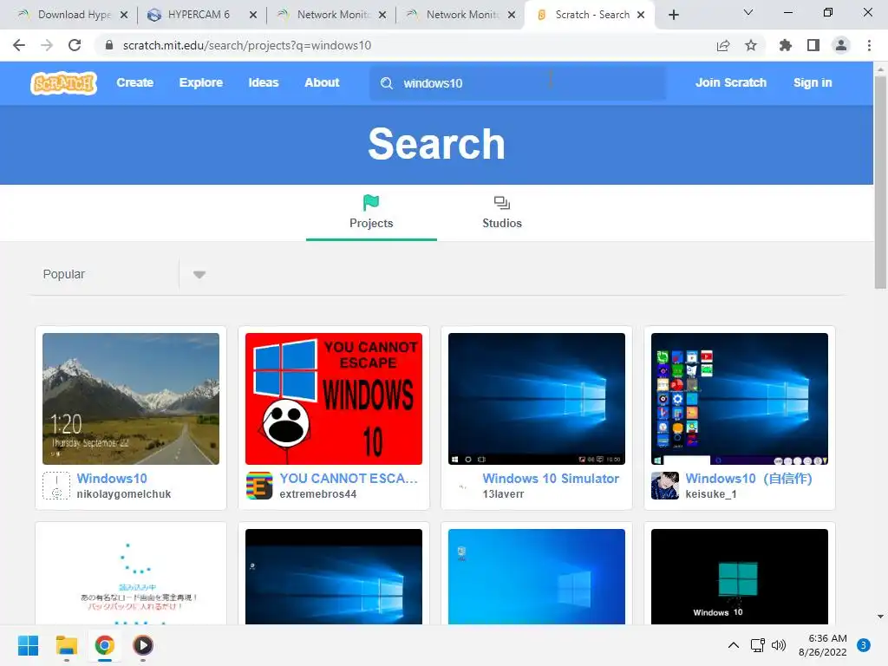Open the Create menu item
The image size is (888, 666).
[x=134, y=82]
